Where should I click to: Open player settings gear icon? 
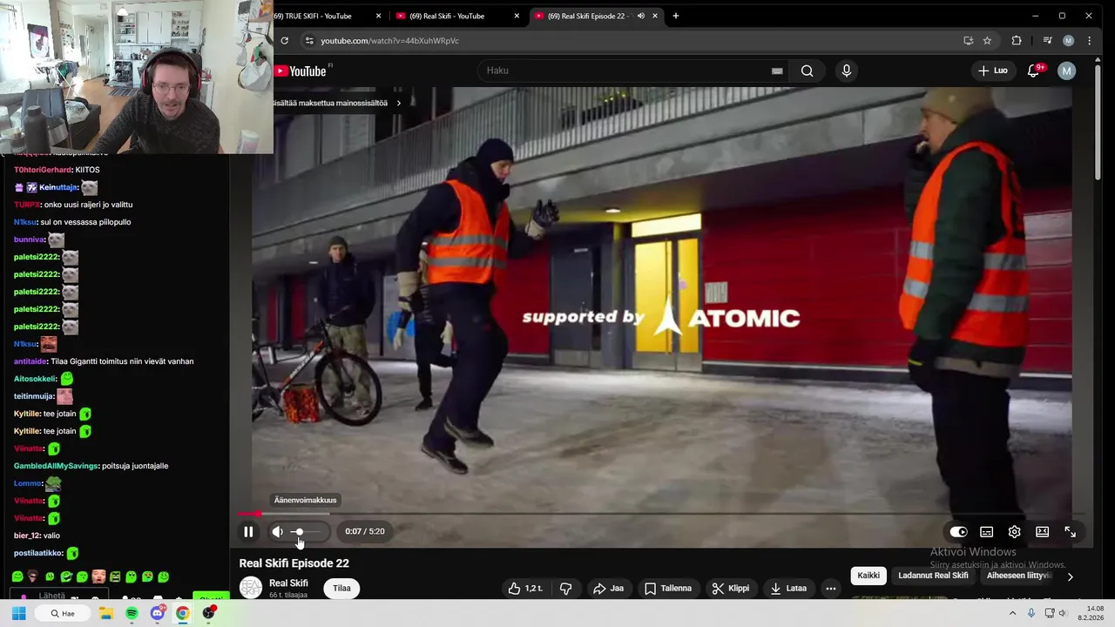(1014, 531)
